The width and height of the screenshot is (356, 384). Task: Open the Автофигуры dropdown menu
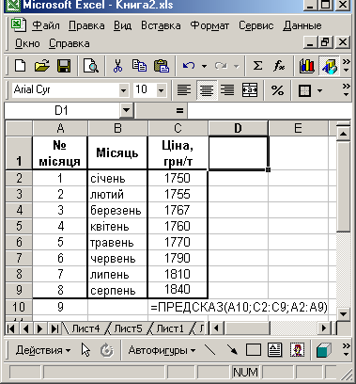pyautogui.click(x=162, y=350)
